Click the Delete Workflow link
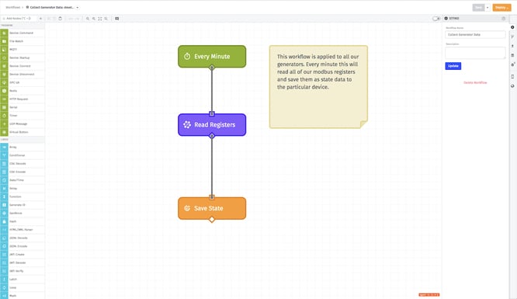The image size is (517, 299). (475, 82)
